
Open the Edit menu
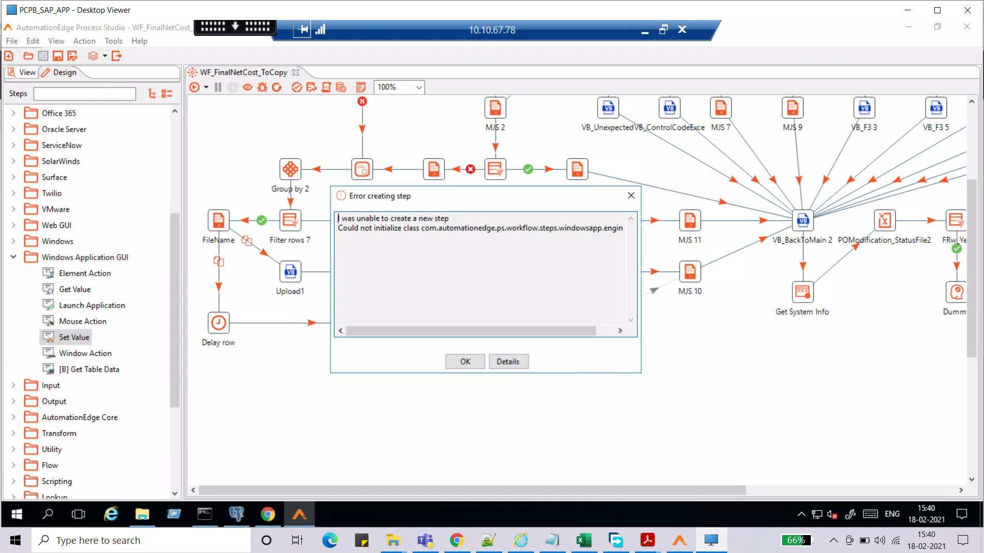pyautogui.click(x=33, y=41)
